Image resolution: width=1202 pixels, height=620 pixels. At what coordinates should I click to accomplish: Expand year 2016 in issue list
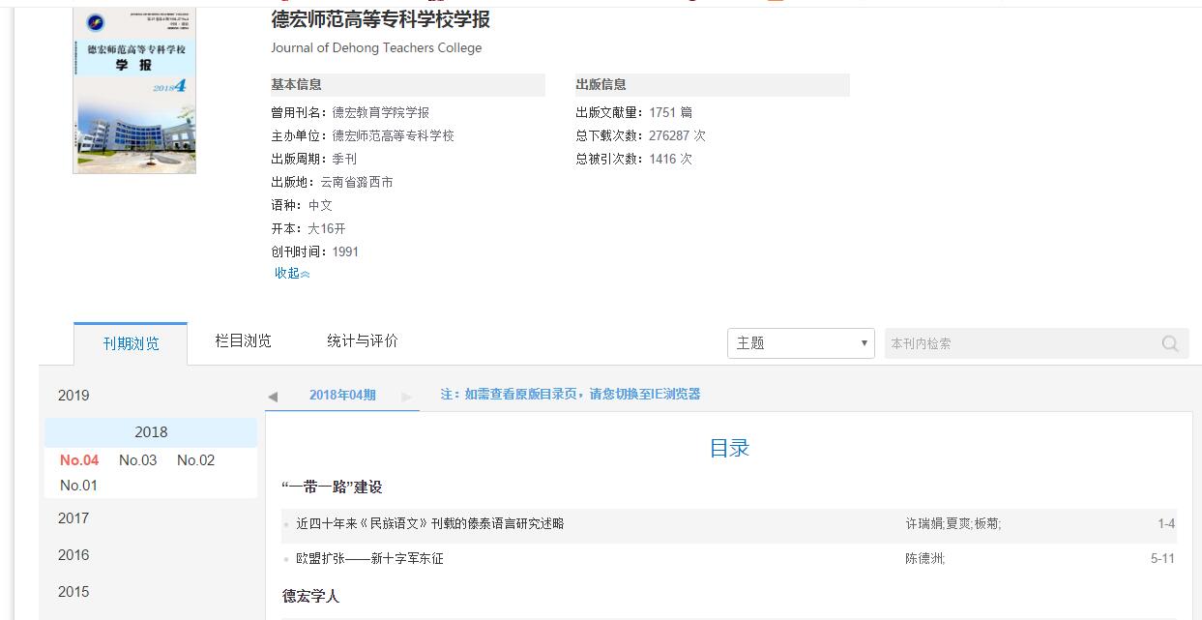pos(73,555)
